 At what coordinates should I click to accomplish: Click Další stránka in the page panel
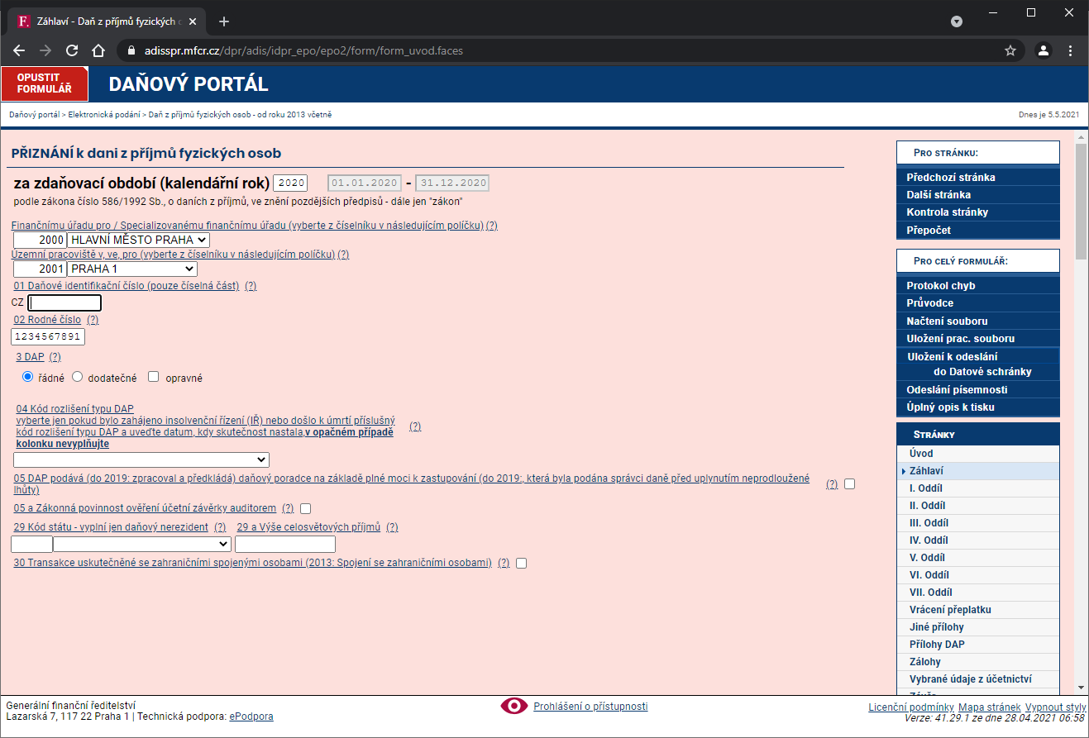click(x=938, y=195)
